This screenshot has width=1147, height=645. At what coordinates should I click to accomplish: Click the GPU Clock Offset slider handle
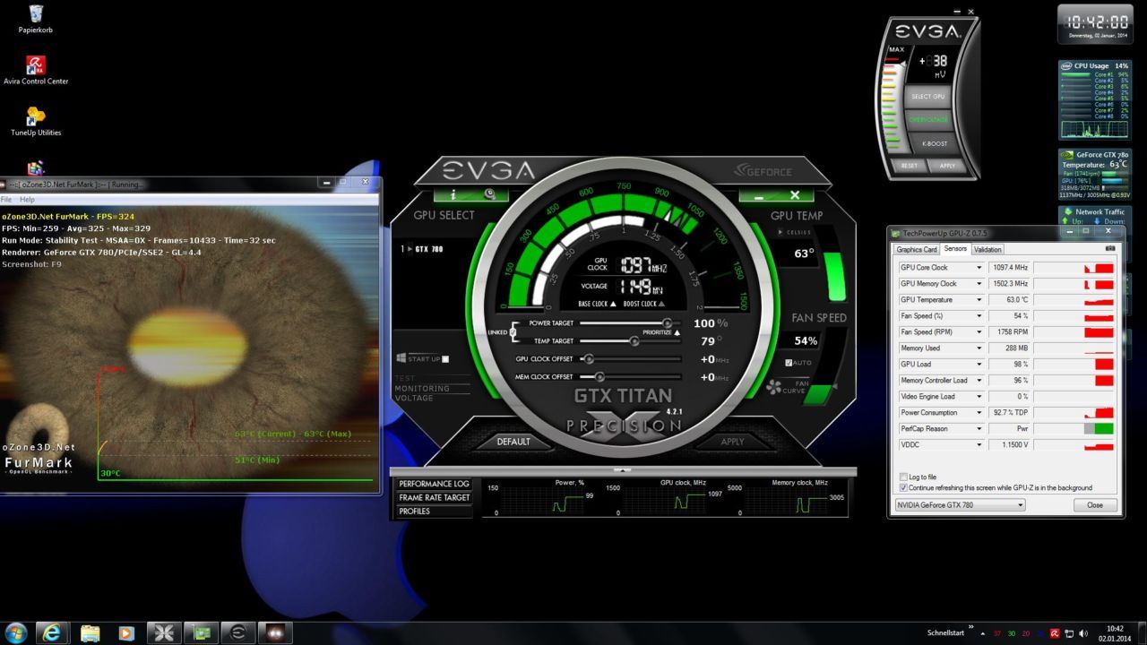pos(588,358)
